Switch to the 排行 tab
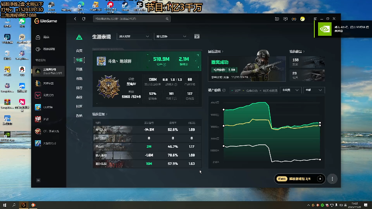372x209 pixels. coord(79,88)
